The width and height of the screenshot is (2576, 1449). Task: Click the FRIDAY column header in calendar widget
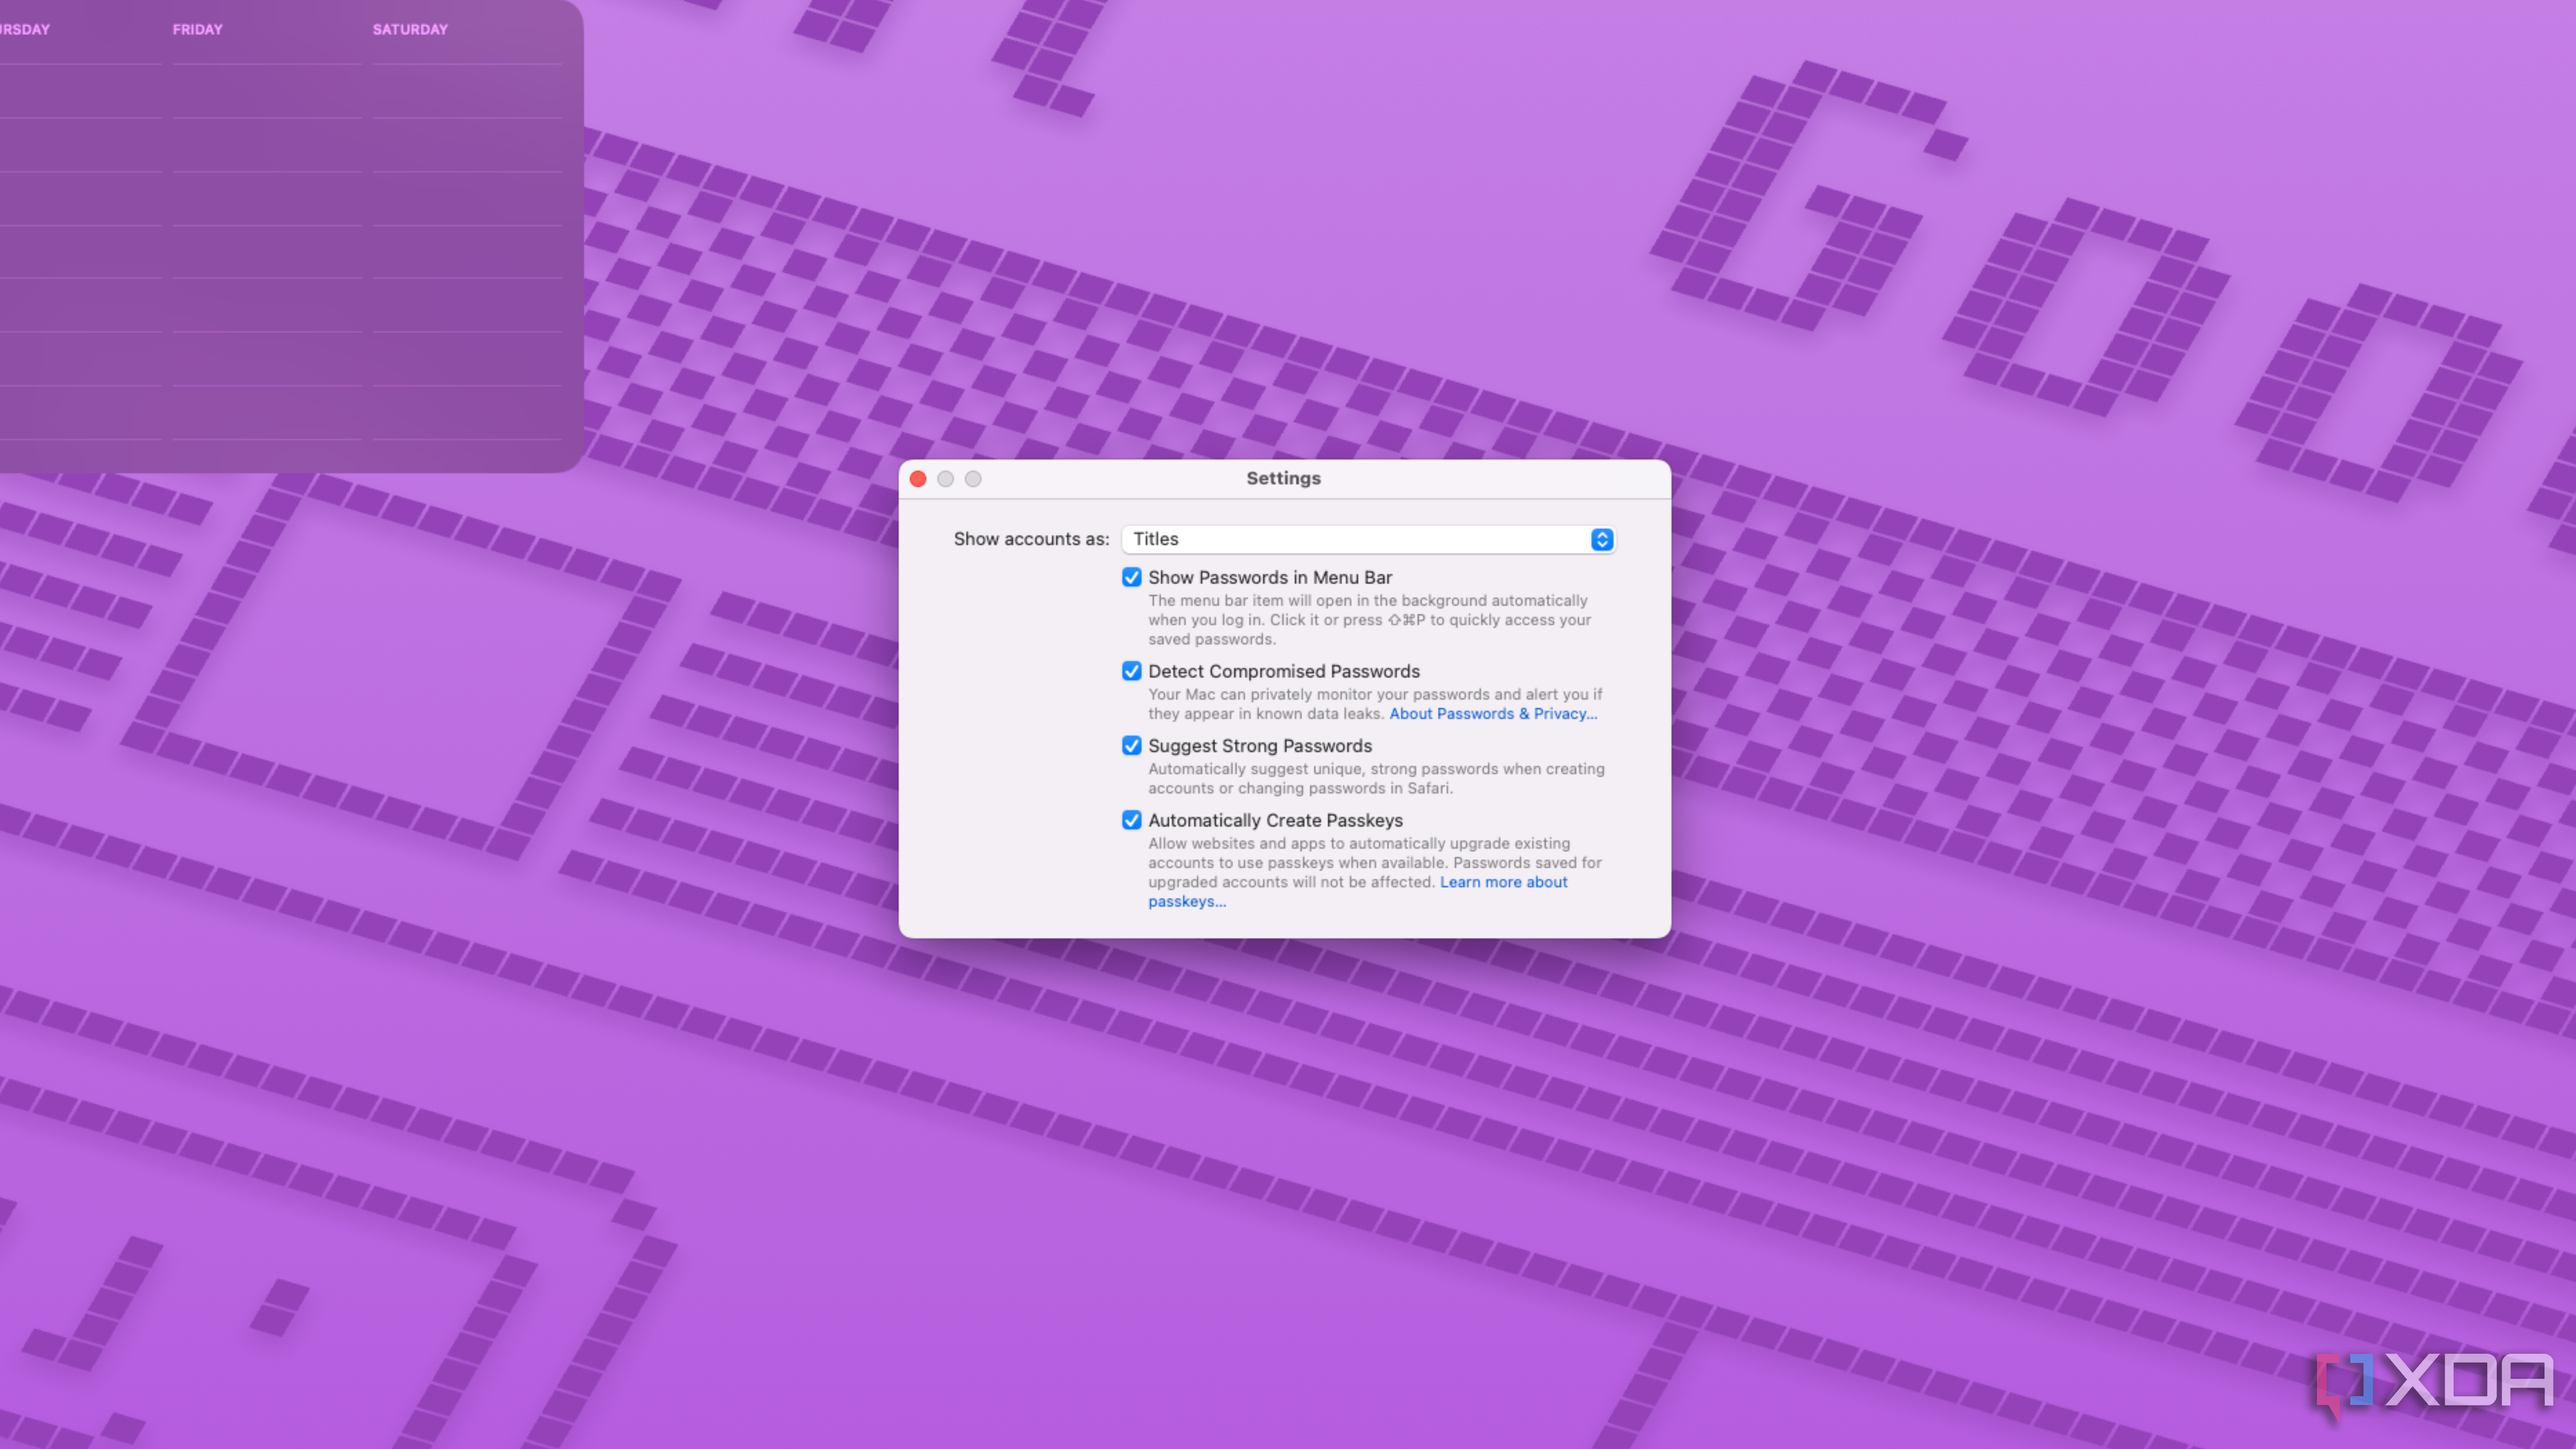[x=197, y=29]
